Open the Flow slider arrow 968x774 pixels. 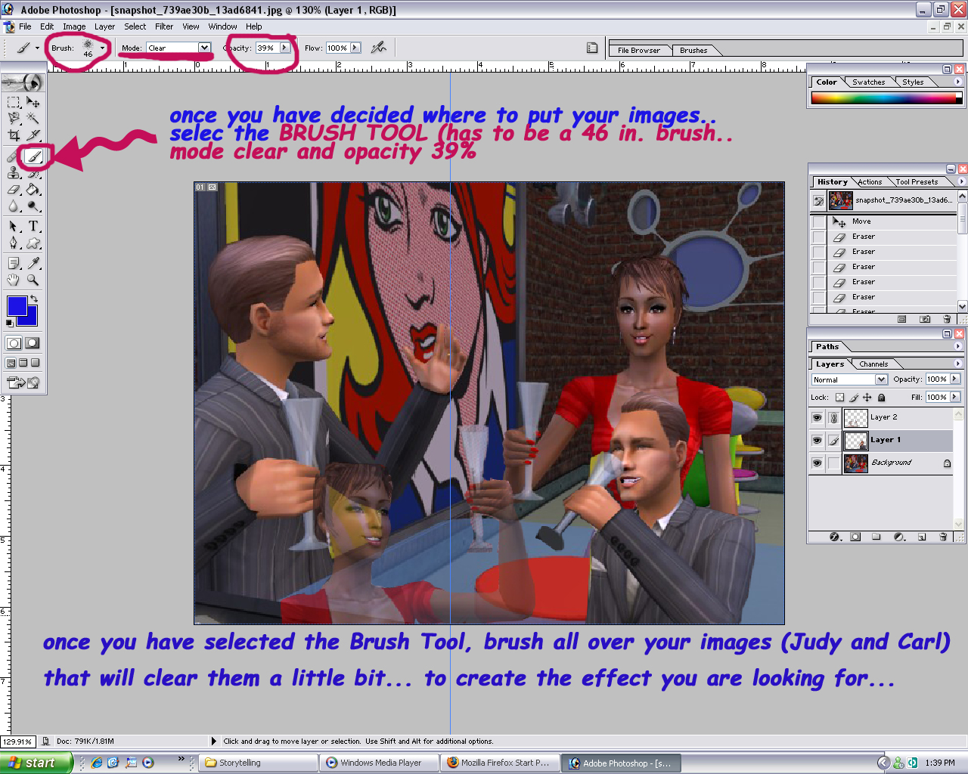pos(355,48)
